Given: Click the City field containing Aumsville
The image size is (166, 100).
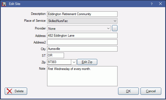Looking at the screenshot, I should (82, 49).
